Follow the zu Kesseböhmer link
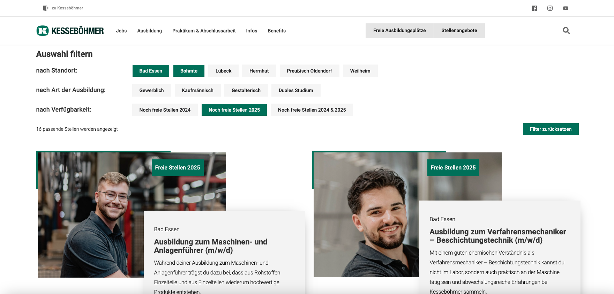614x294 pixels. pos(67,8)
